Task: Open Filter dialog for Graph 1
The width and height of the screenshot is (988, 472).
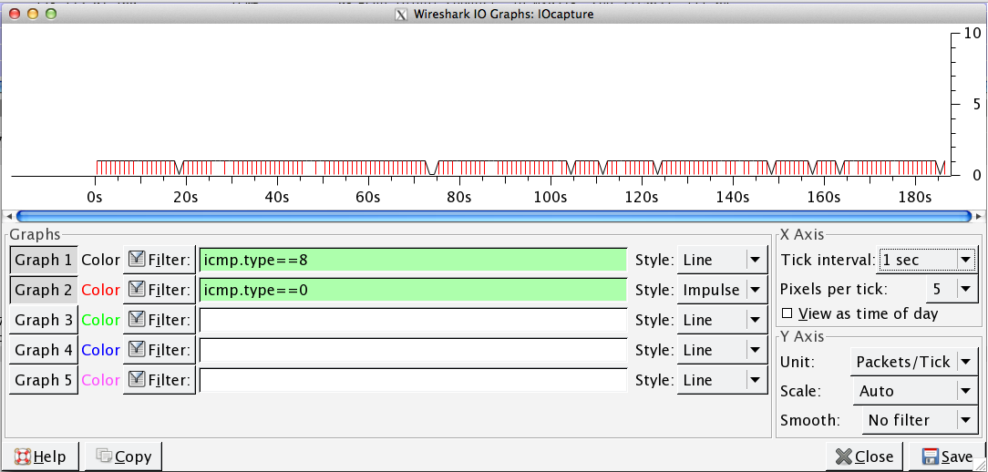Action: click(x=159, y=261)
